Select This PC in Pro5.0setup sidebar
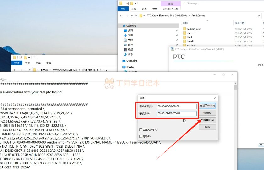Viewport: 264px width, 170px height. (x=130, y=67)
